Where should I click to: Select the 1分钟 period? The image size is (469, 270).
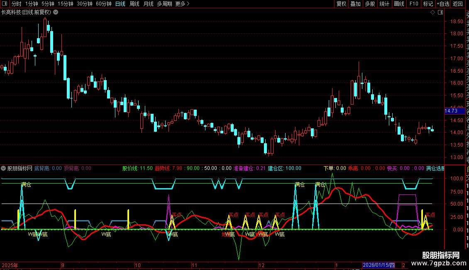coord(32,4)
